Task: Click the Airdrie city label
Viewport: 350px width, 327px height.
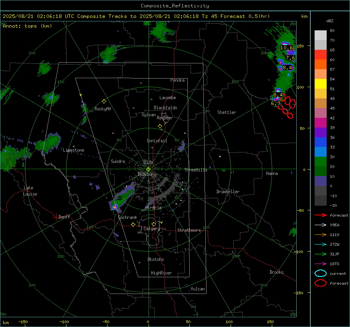Action: click(153, 208)
